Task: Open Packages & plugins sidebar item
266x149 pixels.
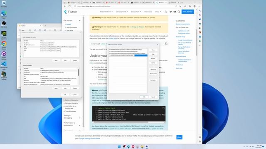Action: coord(71,103)
